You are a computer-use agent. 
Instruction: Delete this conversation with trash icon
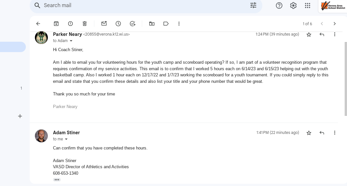click(x=85, y=24)
